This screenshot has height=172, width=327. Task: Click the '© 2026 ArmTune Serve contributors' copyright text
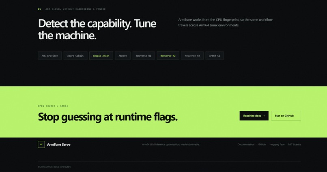(54, 167)
